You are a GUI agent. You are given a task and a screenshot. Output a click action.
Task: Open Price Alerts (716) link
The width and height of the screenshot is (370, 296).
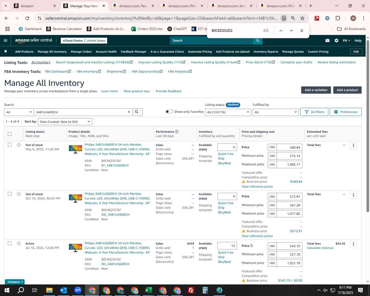tap(260, 62)
